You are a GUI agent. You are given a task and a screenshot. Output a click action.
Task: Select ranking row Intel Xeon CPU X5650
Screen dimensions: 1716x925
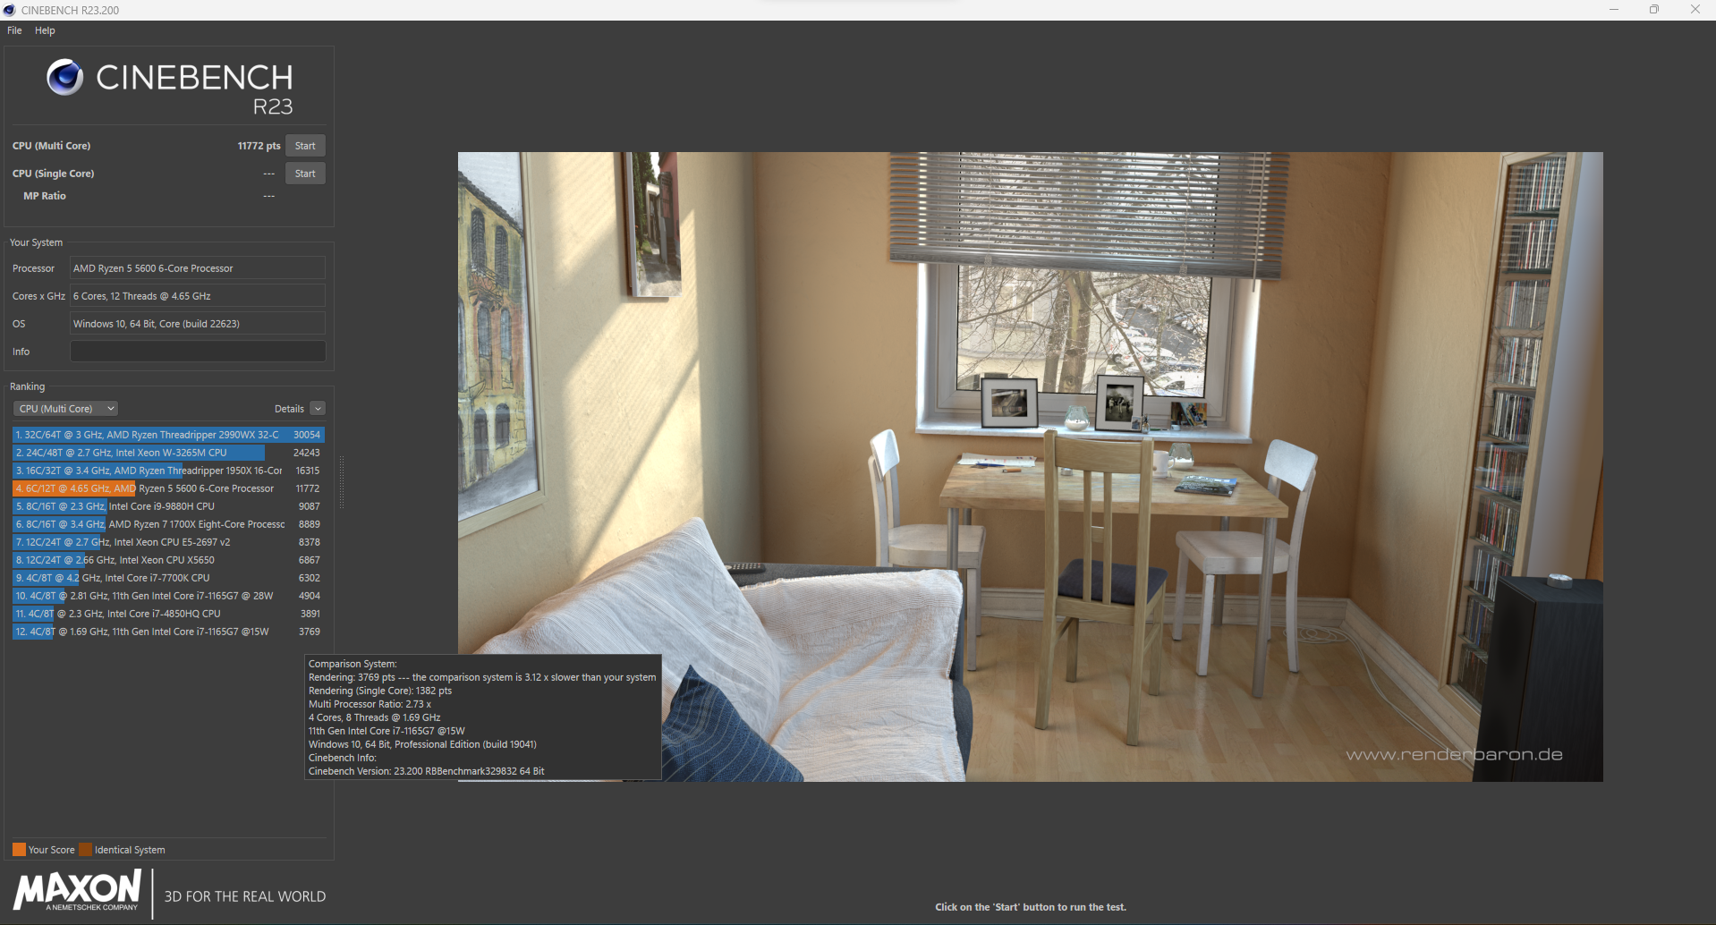point(168,560)
